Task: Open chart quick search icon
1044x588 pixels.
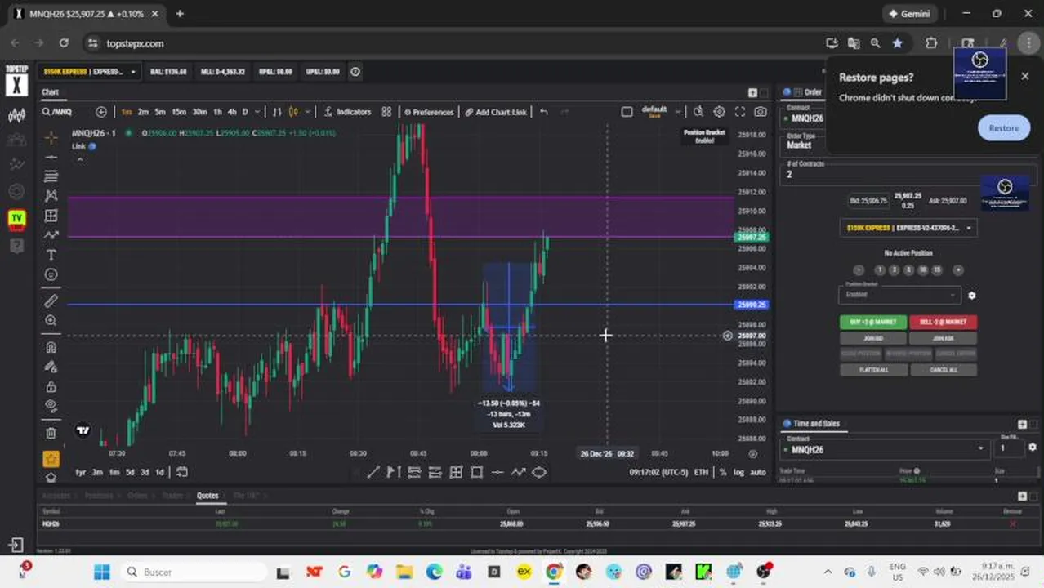Action: point(698,112)
